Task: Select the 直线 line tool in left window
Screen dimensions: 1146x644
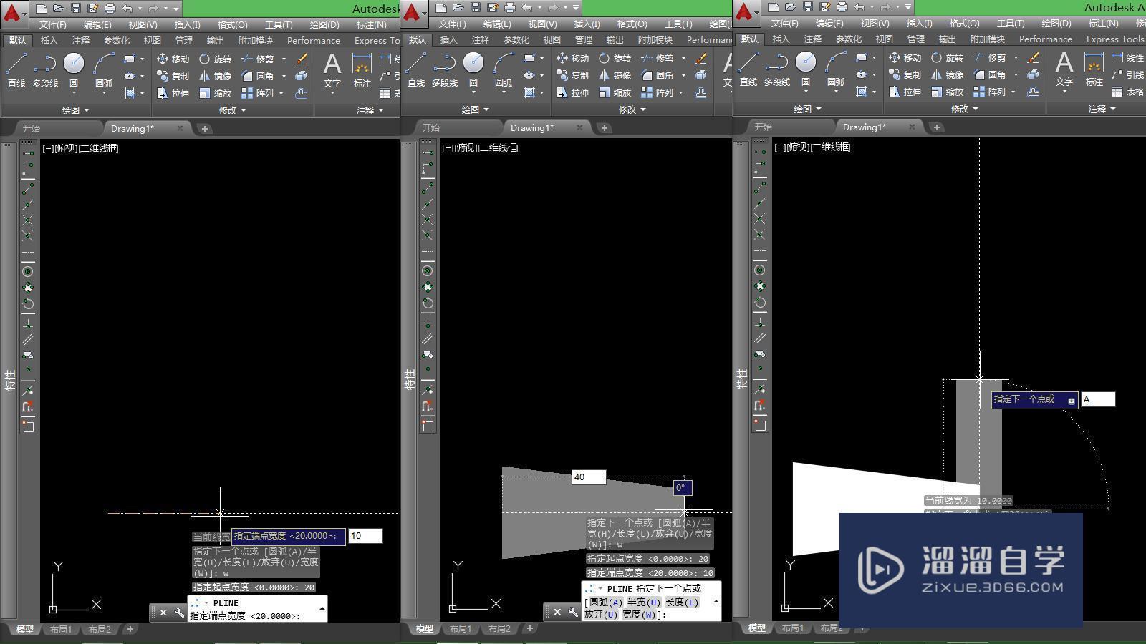Action: [16, 70]
